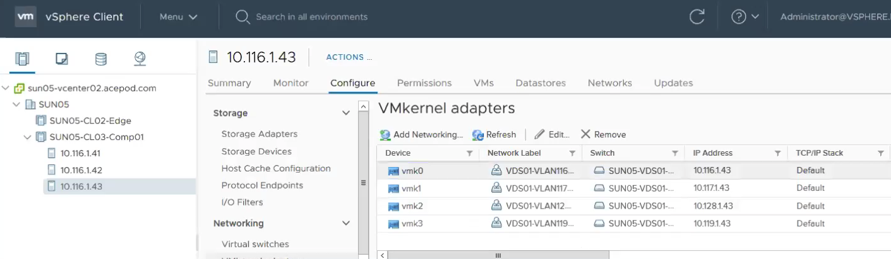Click host icon beside 10.116.1.42

52,170
